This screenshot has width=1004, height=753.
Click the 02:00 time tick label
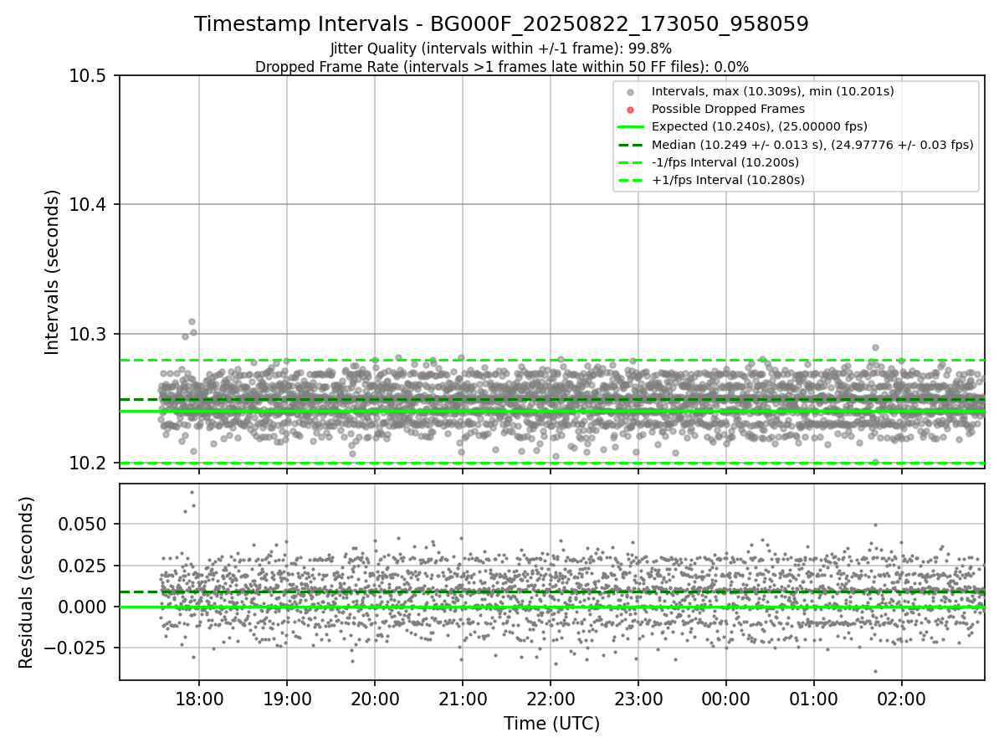(902, 698)
